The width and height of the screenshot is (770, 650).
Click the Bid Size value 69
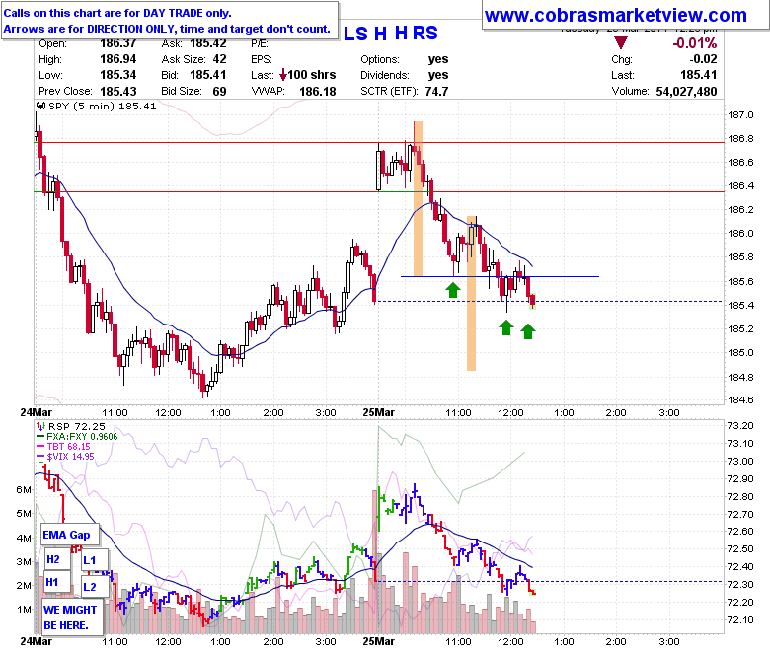click(219, 92)
